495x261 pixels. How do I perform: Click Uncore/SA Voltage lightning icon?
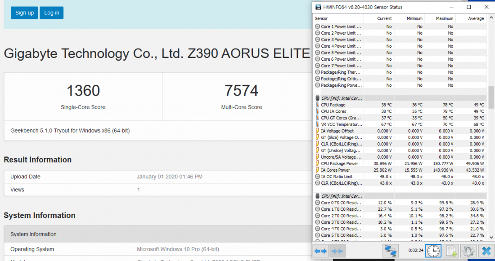pyautogui.click(x=318, y=157)
